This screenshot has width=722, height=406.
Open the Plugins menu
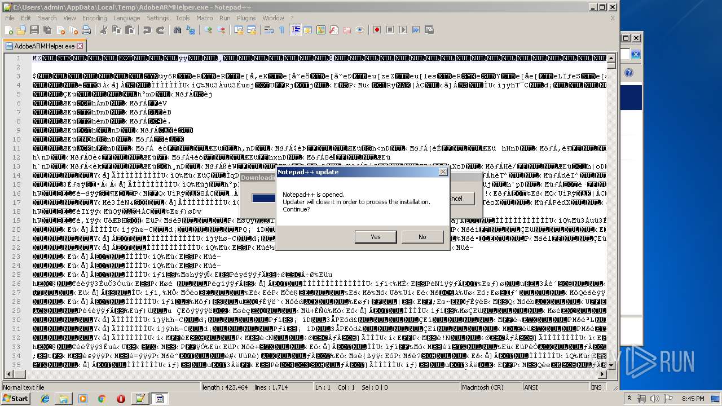click(x=246, y=18)
